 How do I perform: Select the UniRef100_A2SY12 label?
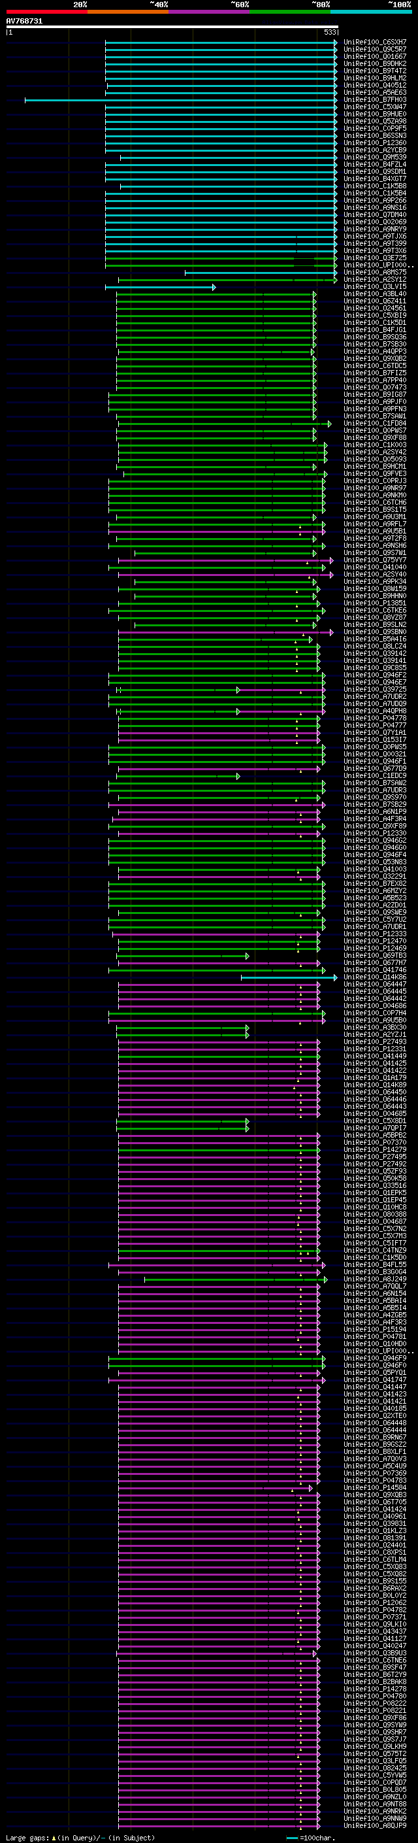(375, 280)
